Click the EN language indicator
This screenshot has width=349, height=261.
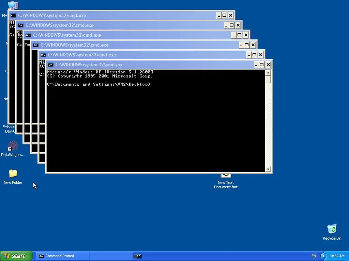(314, 256)
